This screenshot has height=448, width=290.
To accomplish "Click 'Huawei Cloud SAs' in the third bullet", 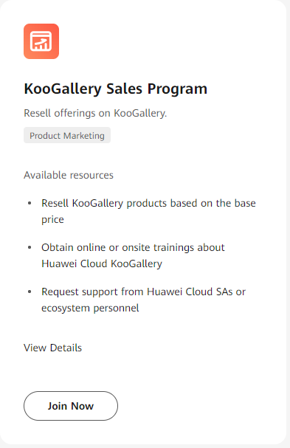I will point(190,292).
